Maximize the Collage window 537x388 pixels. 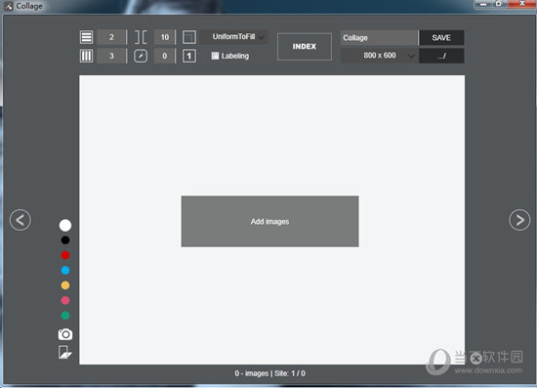(x=499, y=4)
